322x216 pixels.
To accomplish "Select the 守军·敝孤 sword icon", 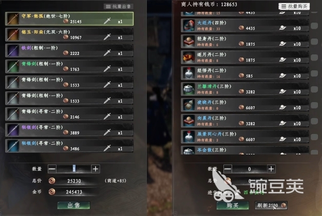I will coord(13,18).
